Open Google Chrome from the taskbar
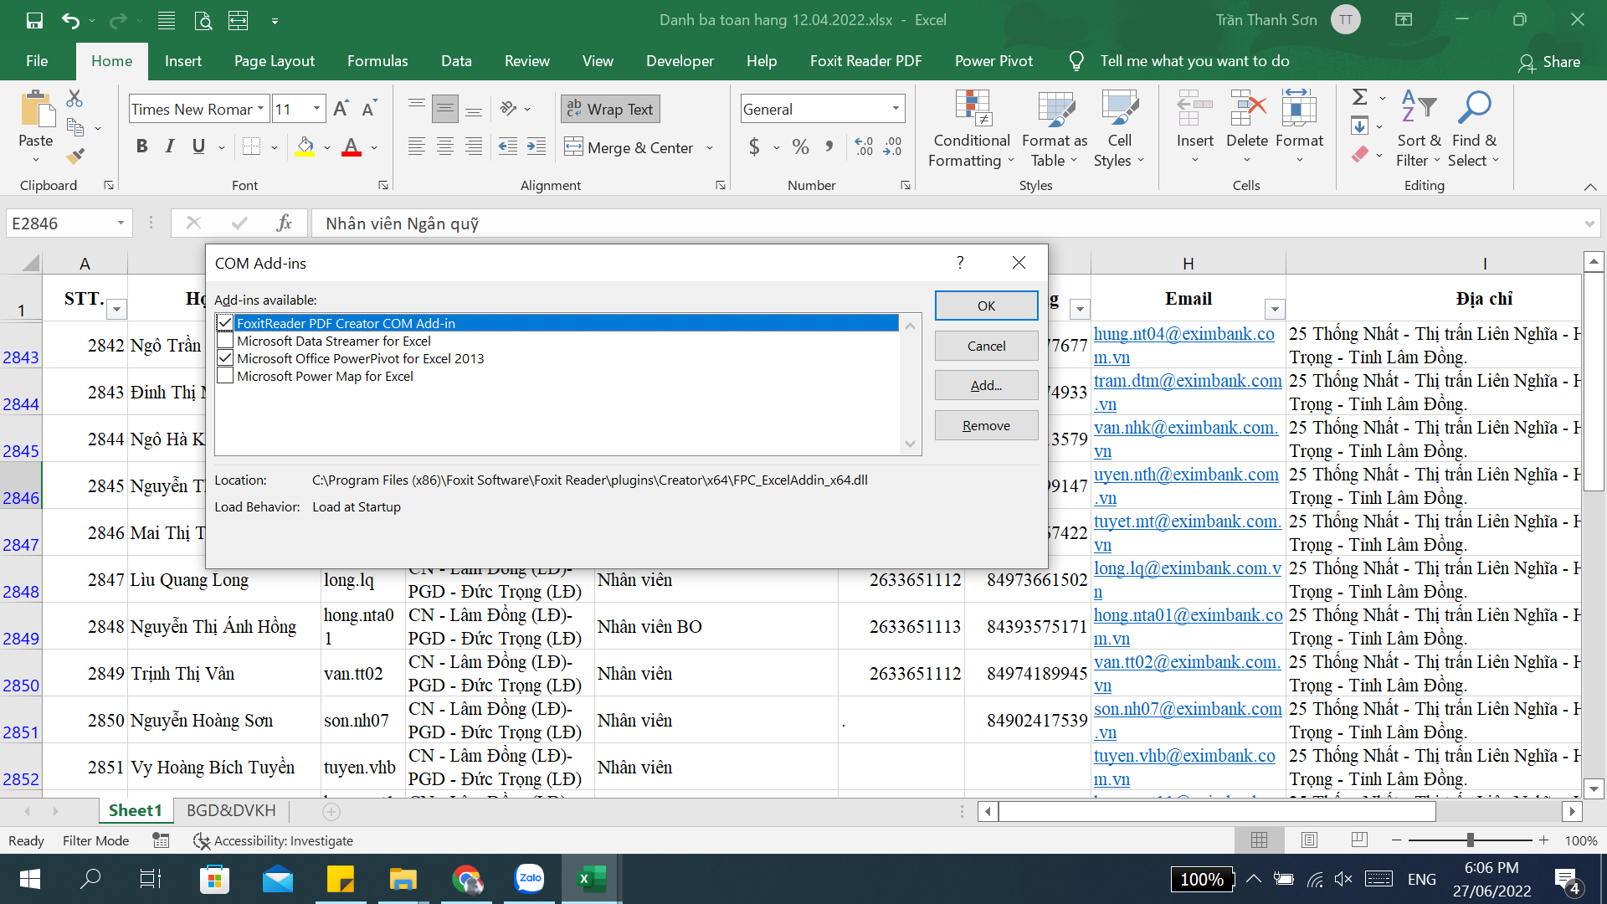 click(x=466, y=879)
